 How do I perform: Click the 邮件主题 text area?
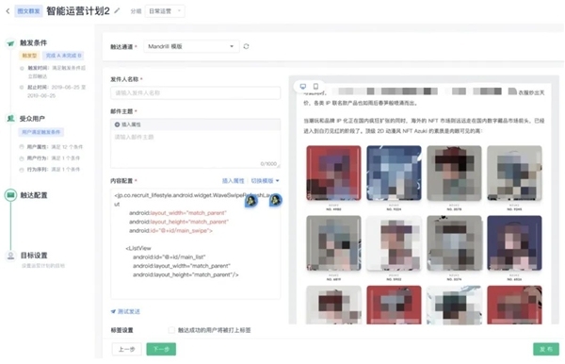pos(195,149)
